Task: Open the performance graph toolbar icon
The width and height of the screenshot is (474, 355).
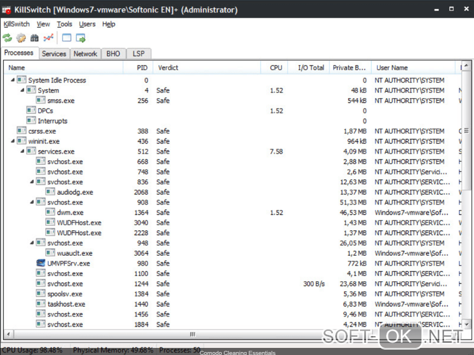Action: click(x=48, y=38)
